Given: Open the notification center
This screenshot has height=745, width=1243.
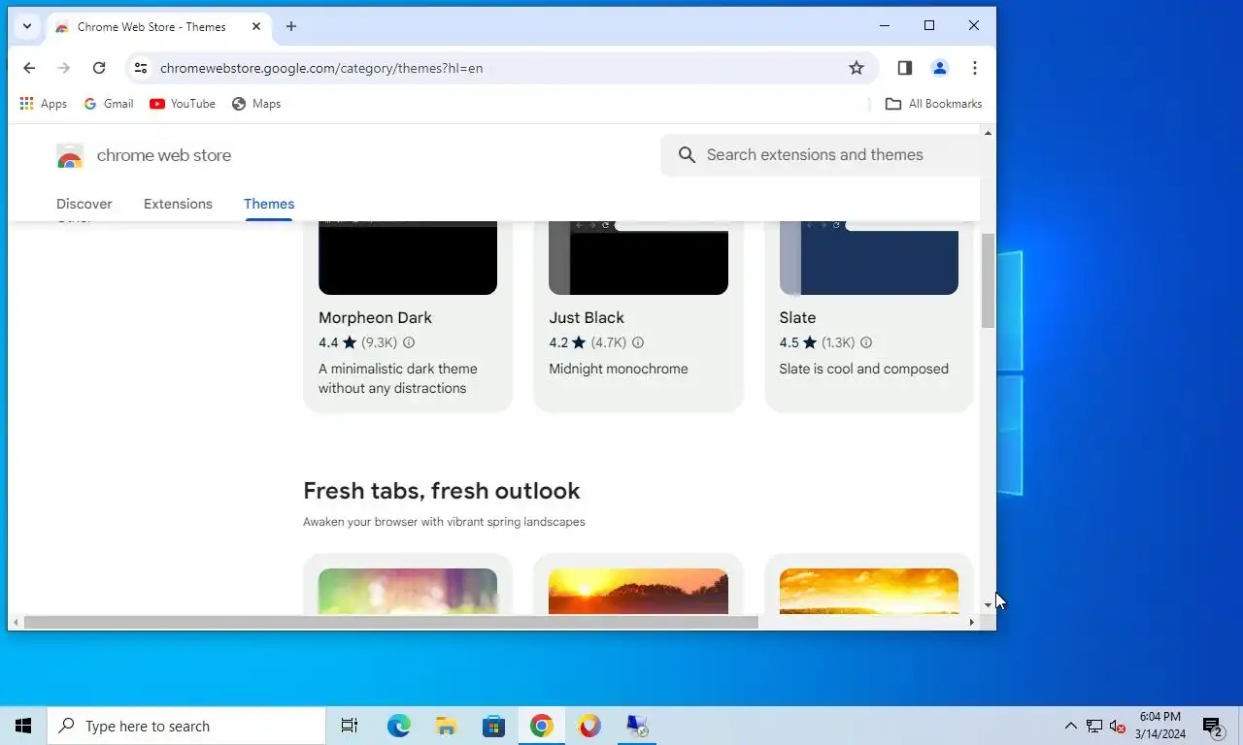Looking at the screenshot, I should [1213, 726].
